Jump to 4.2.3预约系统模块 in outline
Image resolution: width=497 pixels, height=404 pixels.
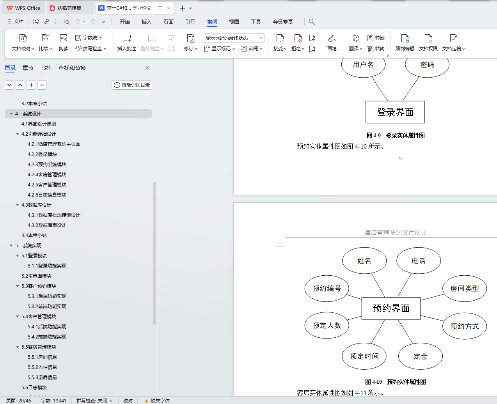tap(47, 165)
